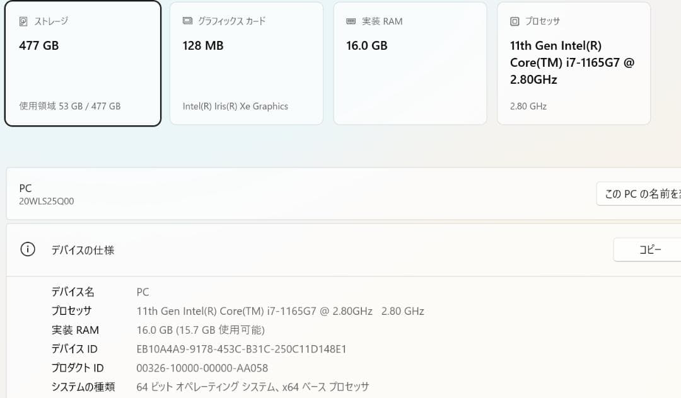This screenshot has width=681, height=398.
Task: Click the processor icon on the プロセッサ card
Action: click(x=513, y=21)
